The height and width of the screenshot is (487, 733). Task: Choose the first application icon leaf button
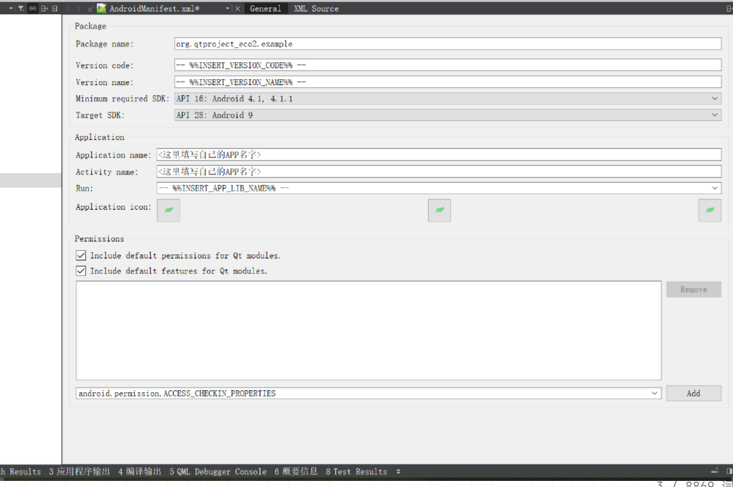[168, 210]
